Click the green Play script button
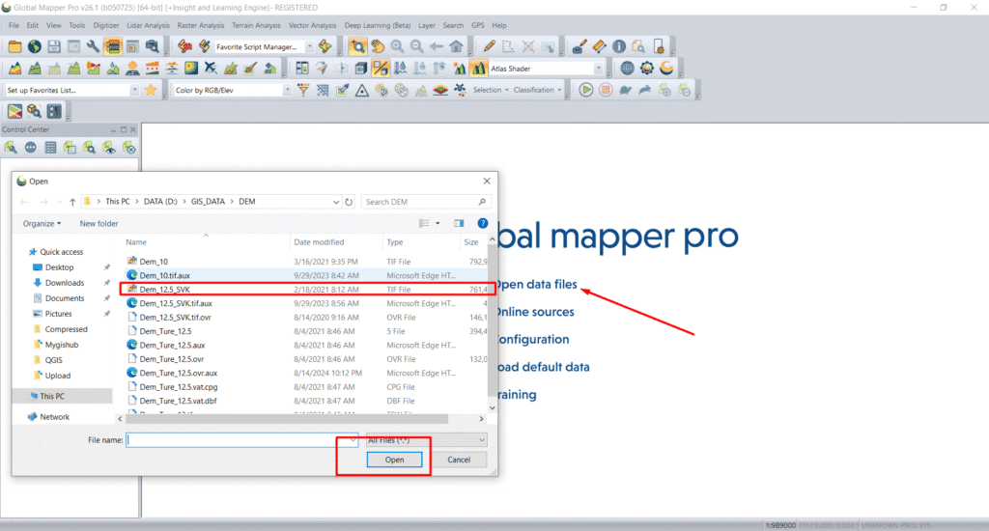989x531 pixels. tap(586, 90)
